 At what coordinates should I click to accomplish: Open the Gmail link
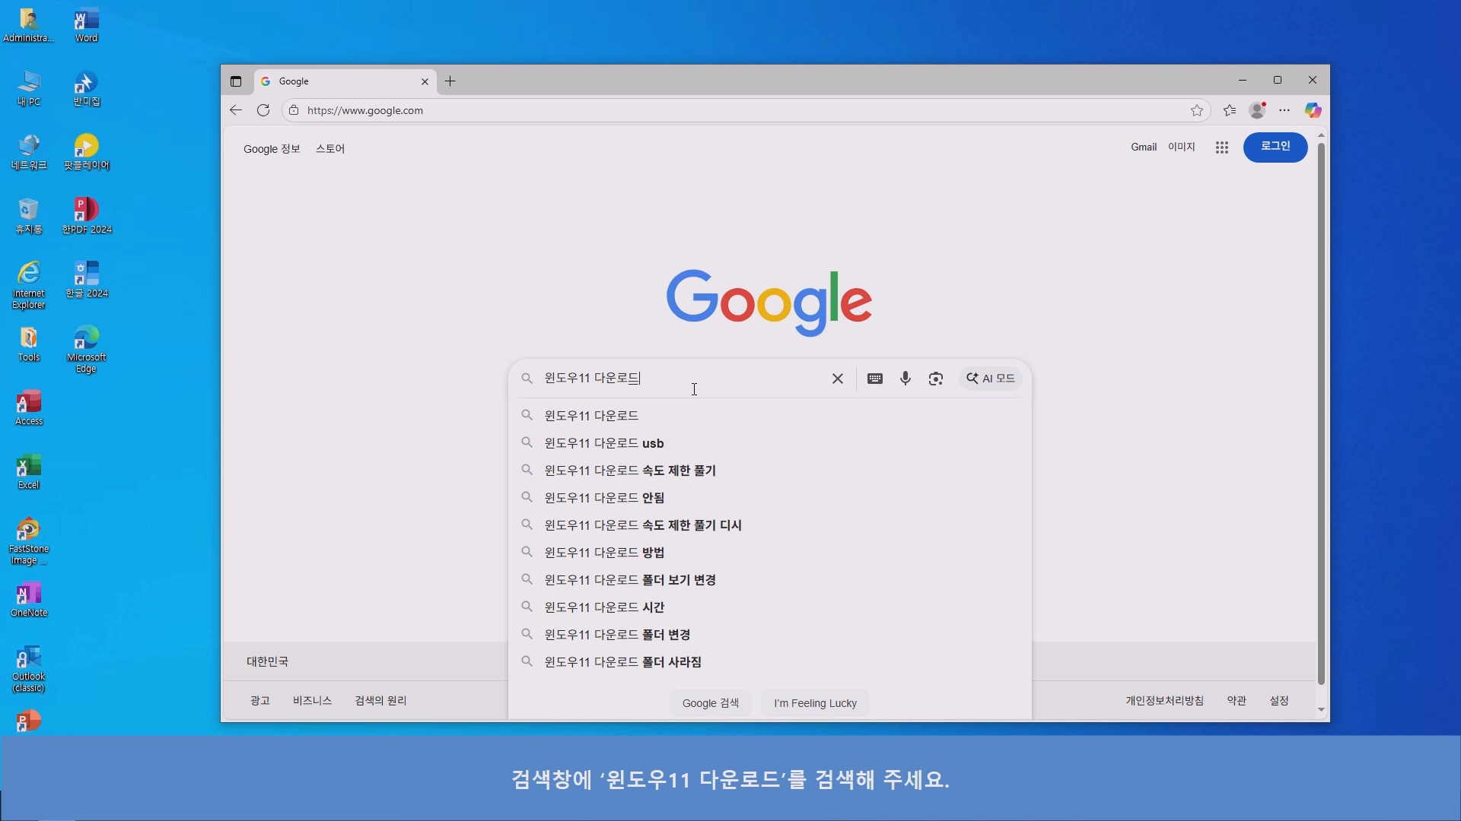tap(1143, 147)
